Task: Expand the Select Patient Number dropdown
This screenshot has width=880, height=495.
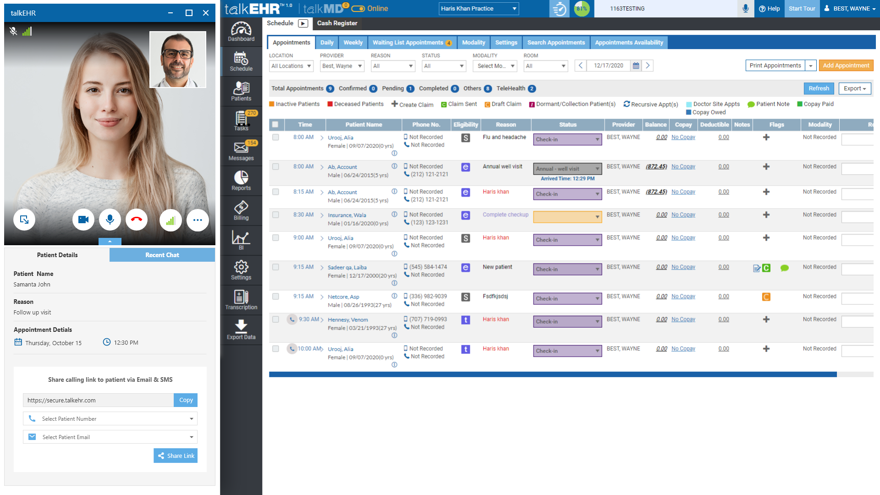Action: 110,418
